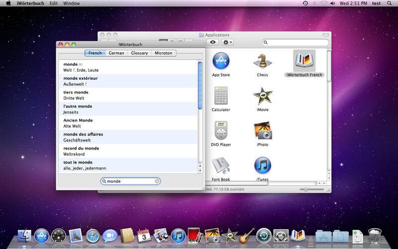Select iTunes in the Applications window

[x=263, y=169]
